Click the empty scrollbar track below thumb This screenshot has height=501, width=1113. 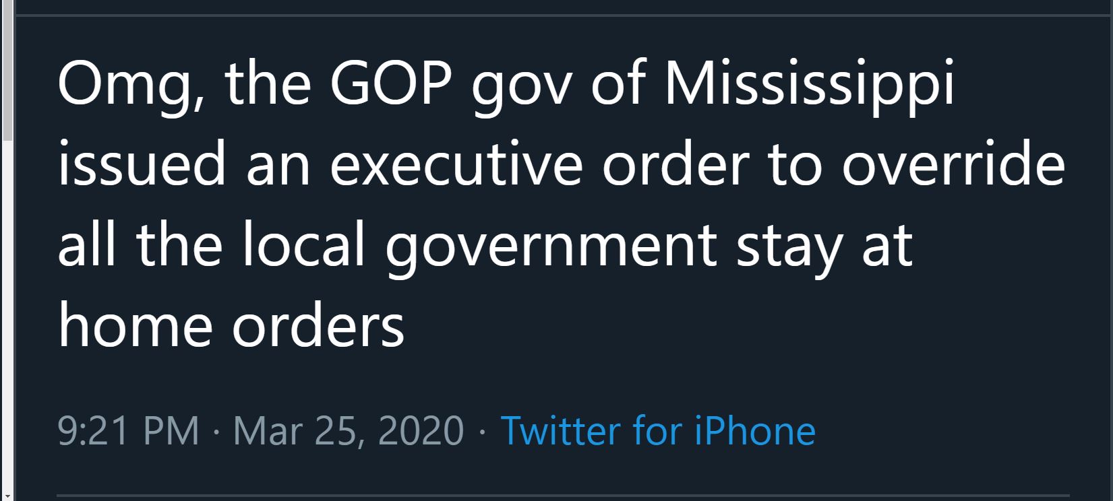pos(6,316)
